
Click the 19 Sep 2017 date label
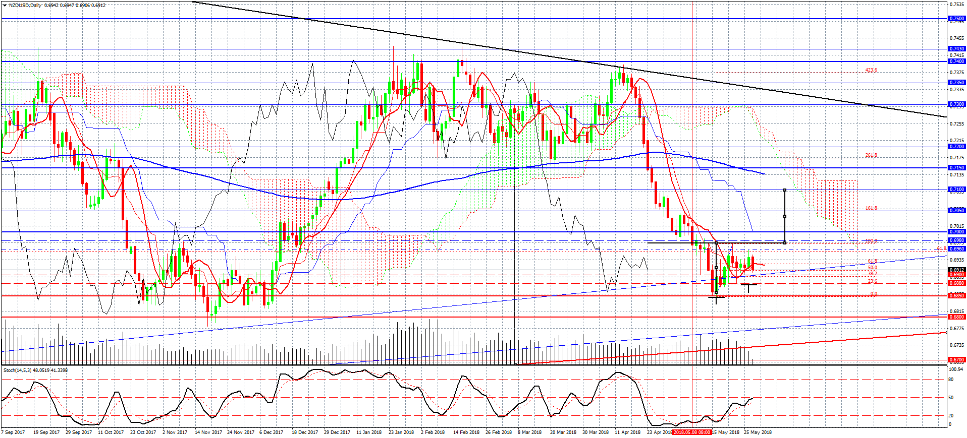click(46, 432)
